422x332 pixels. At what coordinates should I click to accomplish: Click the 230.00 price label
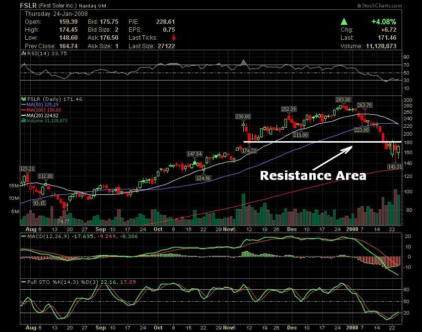[x=243, y=117]
